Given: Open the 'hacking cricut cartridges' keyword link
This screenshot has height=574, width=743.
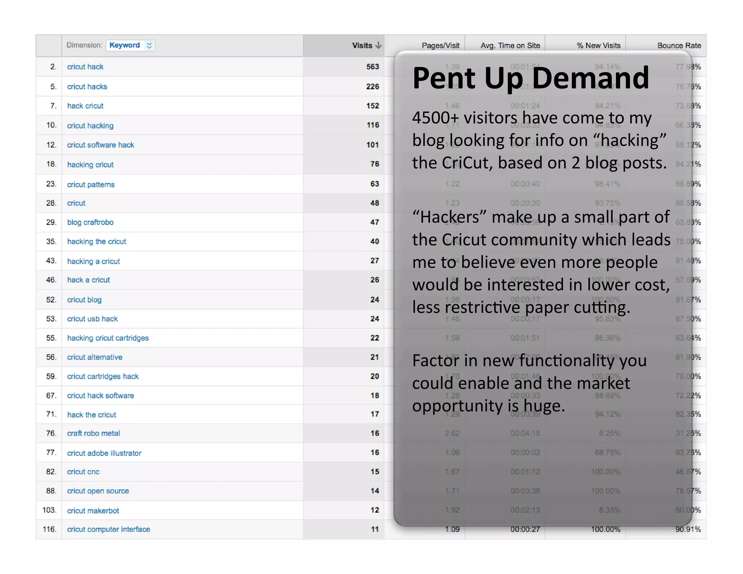Looking at the screenshot, I should pyautogui.click(x=108, y=338).
